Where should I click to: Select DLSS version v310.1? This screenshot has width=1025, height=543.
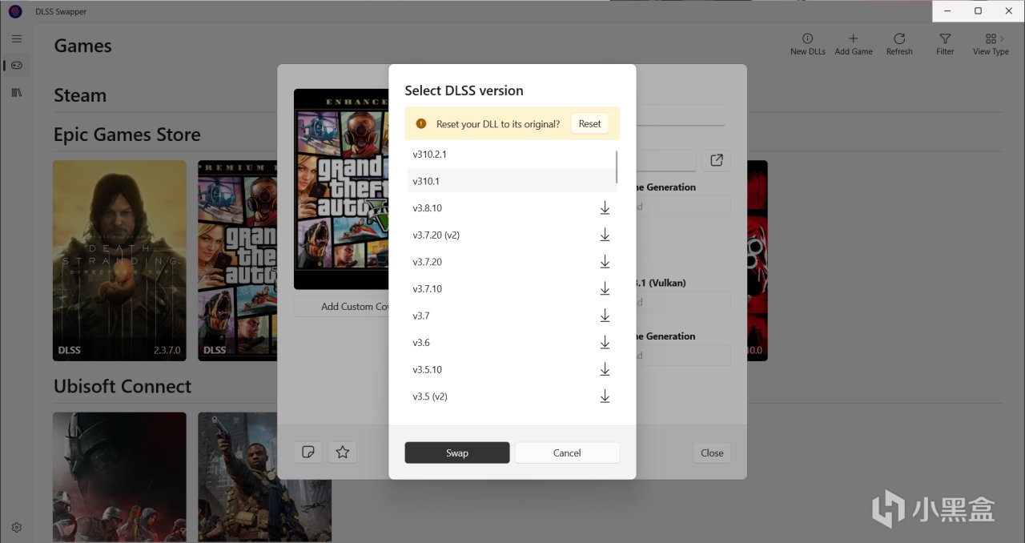(512, 181)
